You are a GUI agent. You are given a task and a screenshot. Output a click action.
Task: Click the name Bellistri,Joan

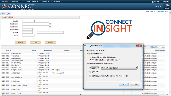coord(15,89)
